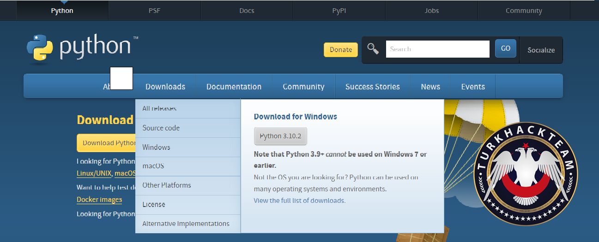Open License in Downloads submenu
The image size is (599, 242).
point(188,204)
